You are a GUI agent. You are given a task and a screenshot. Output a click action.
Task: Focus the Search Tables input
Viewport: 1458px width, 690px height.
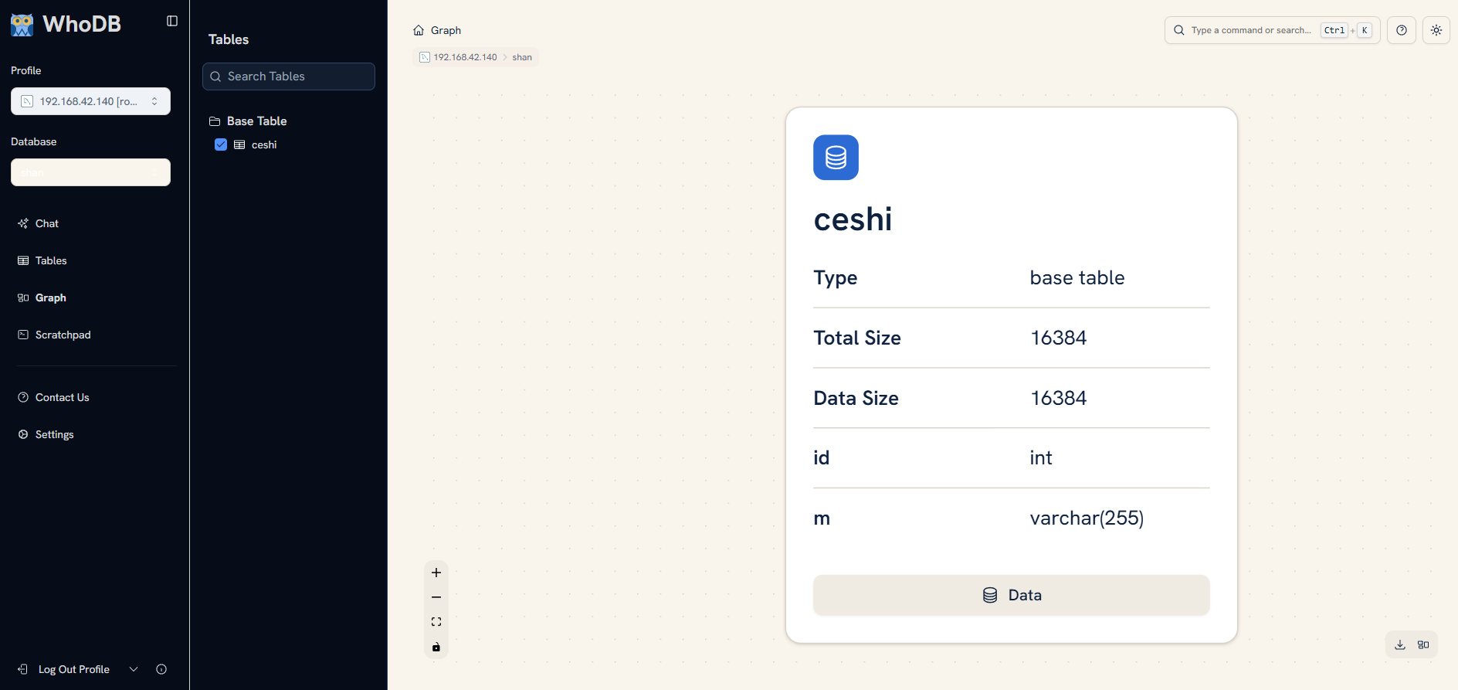tap(289, 76)
